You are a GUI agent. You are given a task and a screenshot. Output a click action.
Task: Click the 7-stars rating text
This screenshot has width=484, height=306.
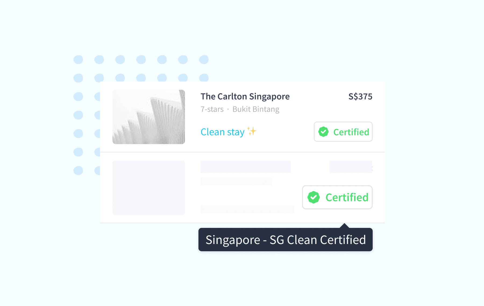(212, 109)
